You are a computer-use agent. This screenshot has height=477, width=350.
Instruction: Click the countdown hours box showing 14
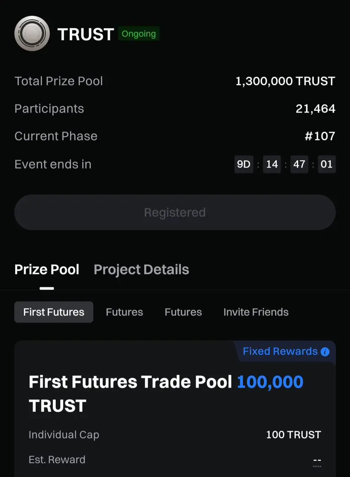click(x=272, y=164)
